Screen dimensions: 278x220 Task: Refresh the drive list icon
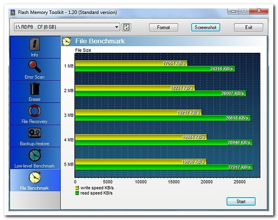(x=127, y=27)
